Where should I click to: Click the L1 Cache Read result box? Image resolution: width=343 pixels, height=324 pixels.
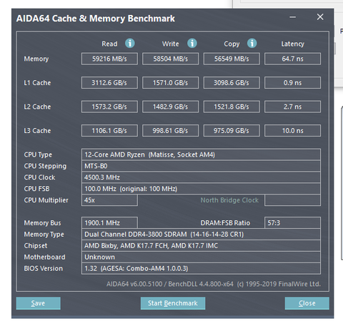109,83
